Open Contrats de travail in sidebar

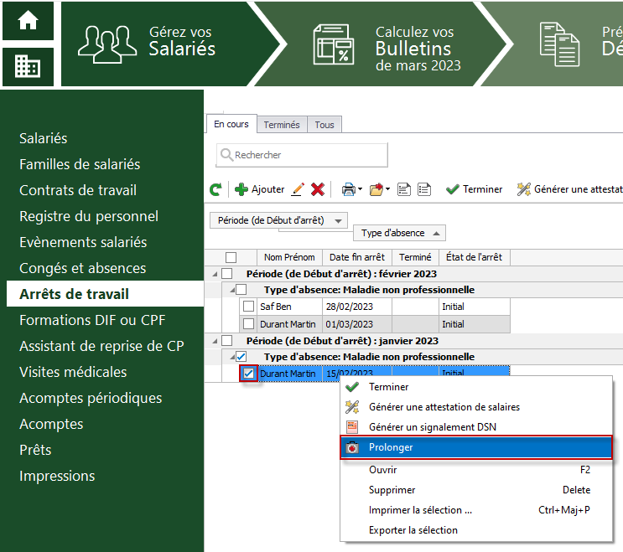[78, 190]
